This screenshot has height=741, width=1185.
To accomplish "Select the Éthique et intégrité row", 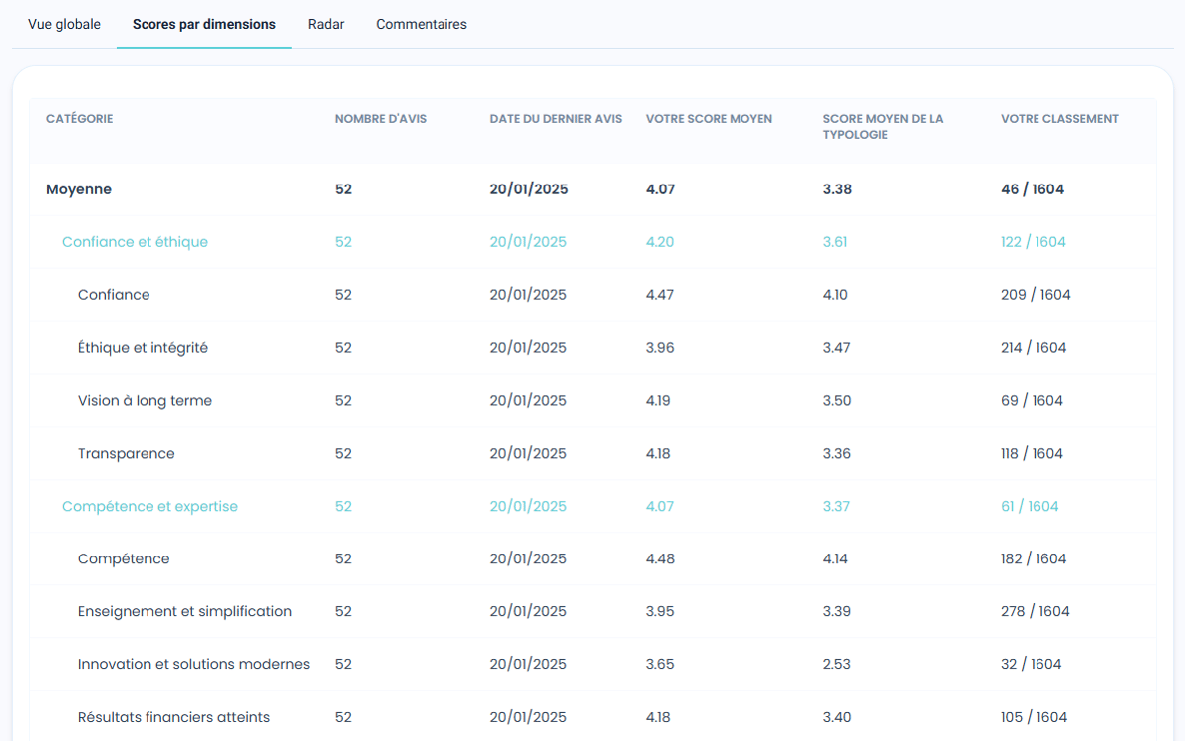I will [143, 348].
